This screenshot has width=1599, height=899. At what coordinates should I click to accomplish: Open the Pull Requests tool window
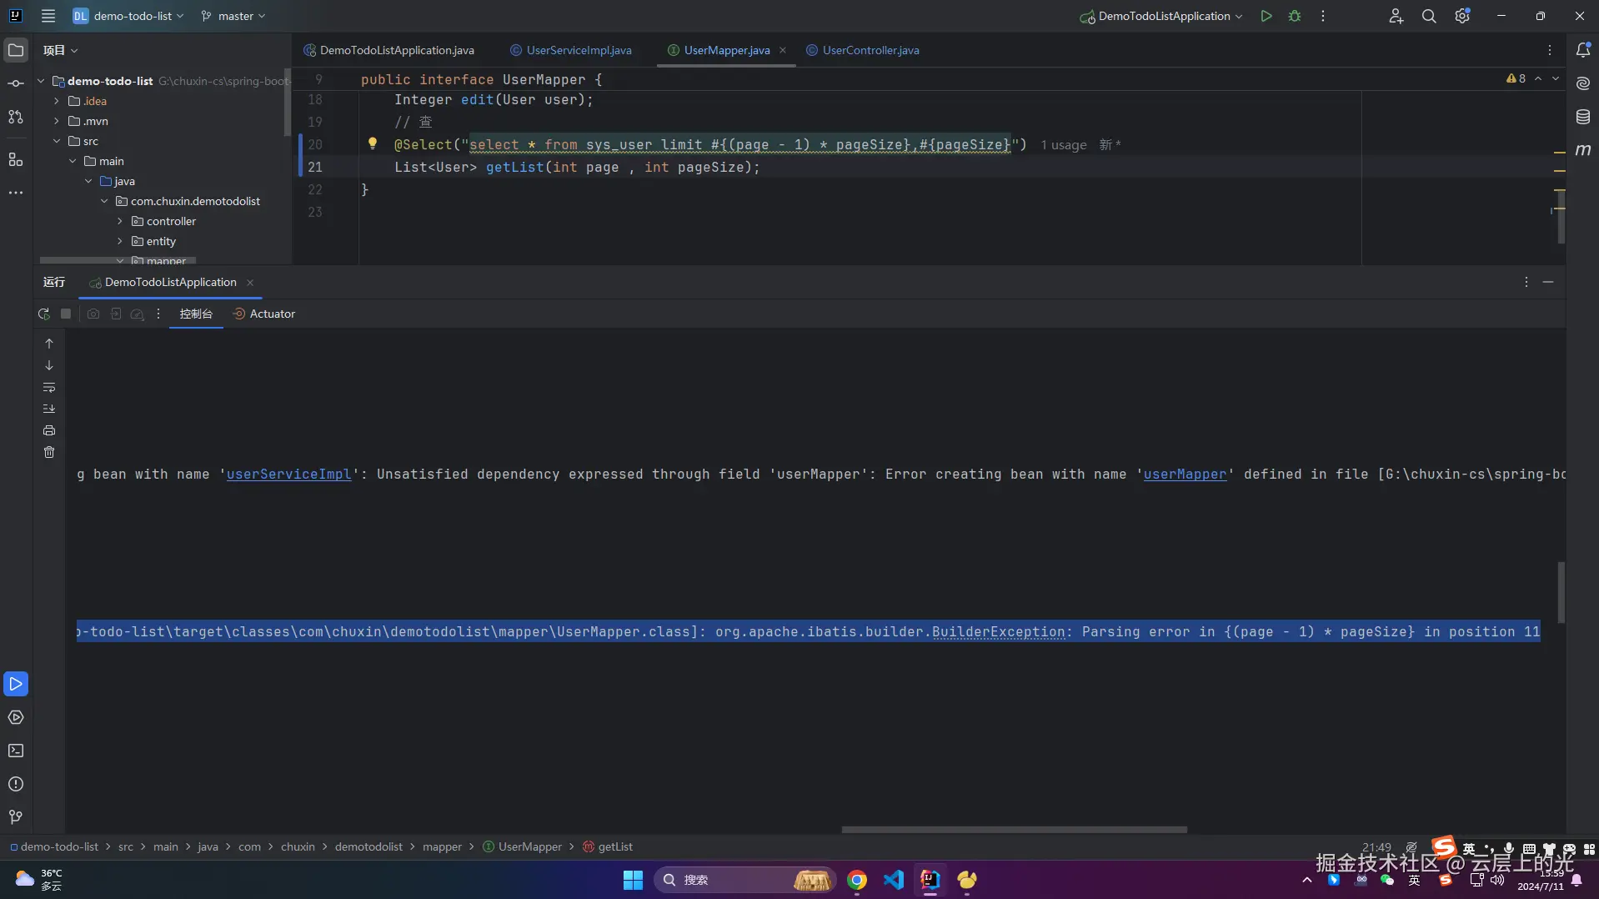tap(16, 117)
